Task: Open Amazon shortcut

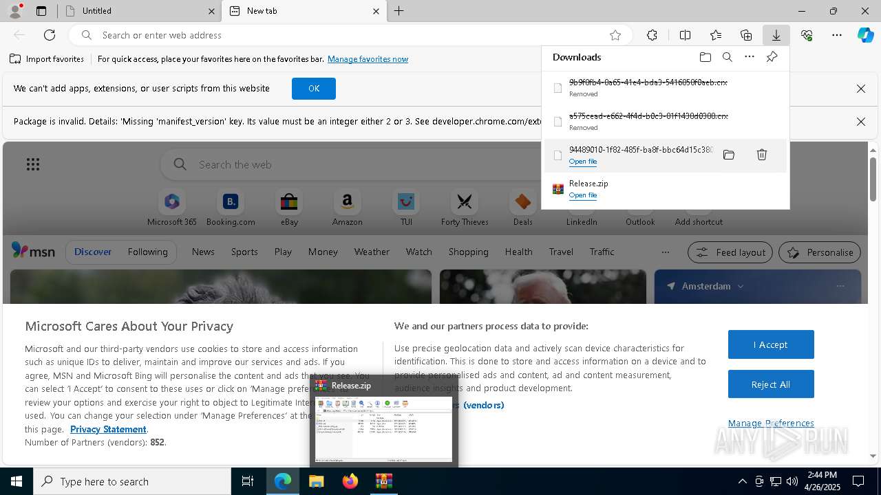Action: tap(348, 208)
